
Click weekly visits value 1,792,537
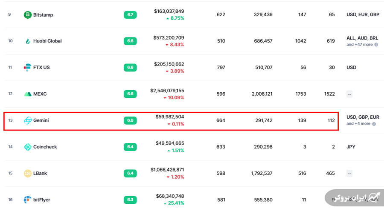coord(262,174)
